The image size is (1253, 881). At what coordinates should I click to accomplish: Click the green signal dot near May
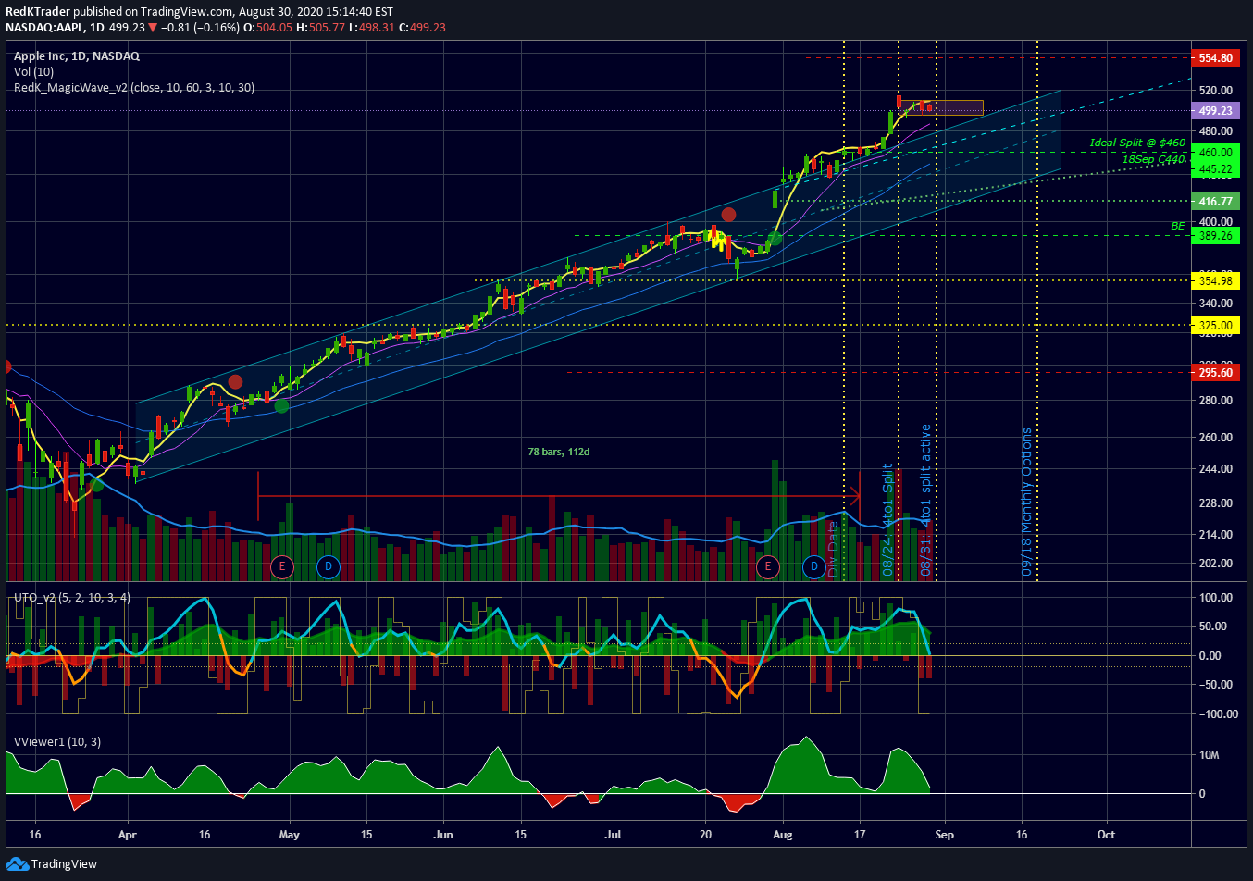click(x=281, y=405)
